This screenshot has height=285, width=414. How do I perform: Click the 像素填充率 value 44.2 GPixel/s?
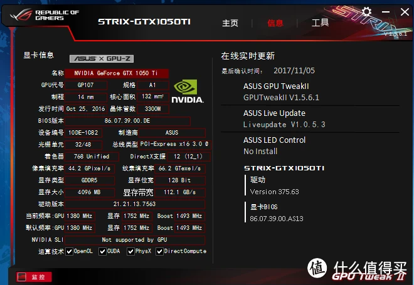tap(90, 168)
